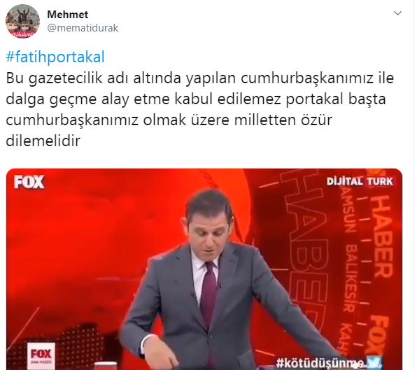Click the white FOX logo in the video corner
Image resolution: width=417 pixels, height=370 pixels.
[29, 182]
